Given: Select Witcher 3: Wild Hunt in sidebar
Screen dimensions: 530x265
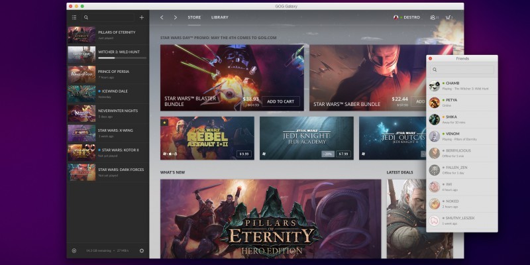Looking at the screenshot, I should tap(108, 54).
